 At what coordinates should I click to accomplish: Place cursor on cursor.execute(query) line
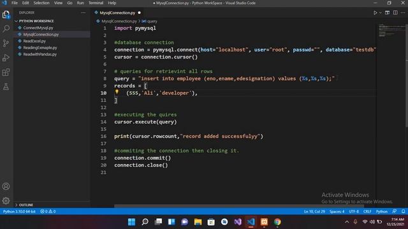tap(145, 121)
